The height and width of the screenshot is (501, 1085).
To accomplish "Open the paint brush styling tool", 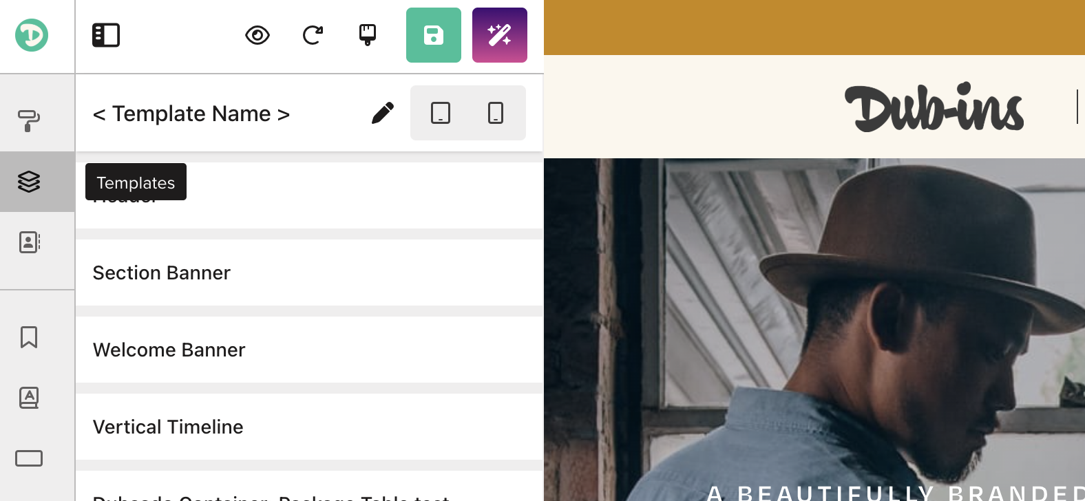I will coord(368,35).
